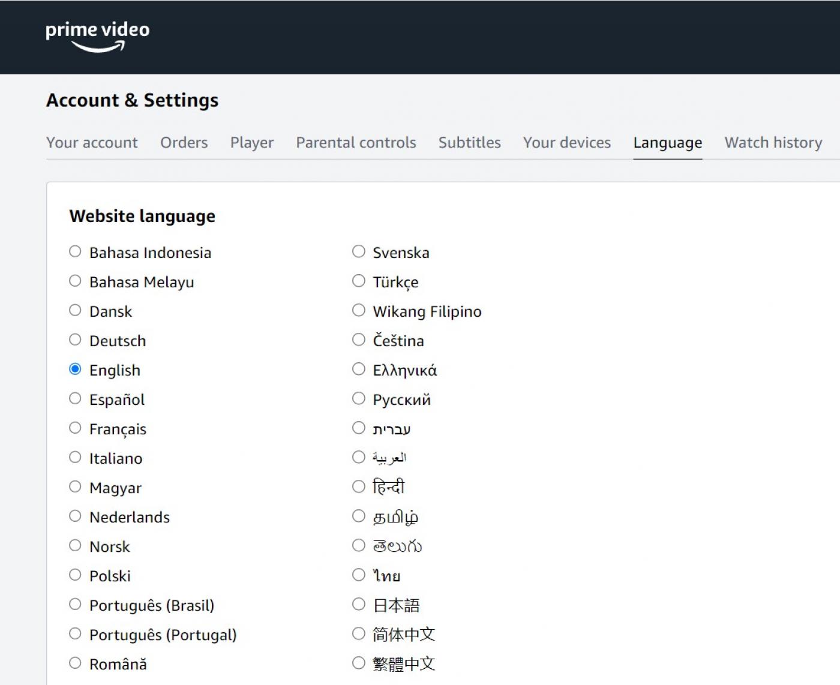Select the English language radio button

coord(75,369)
